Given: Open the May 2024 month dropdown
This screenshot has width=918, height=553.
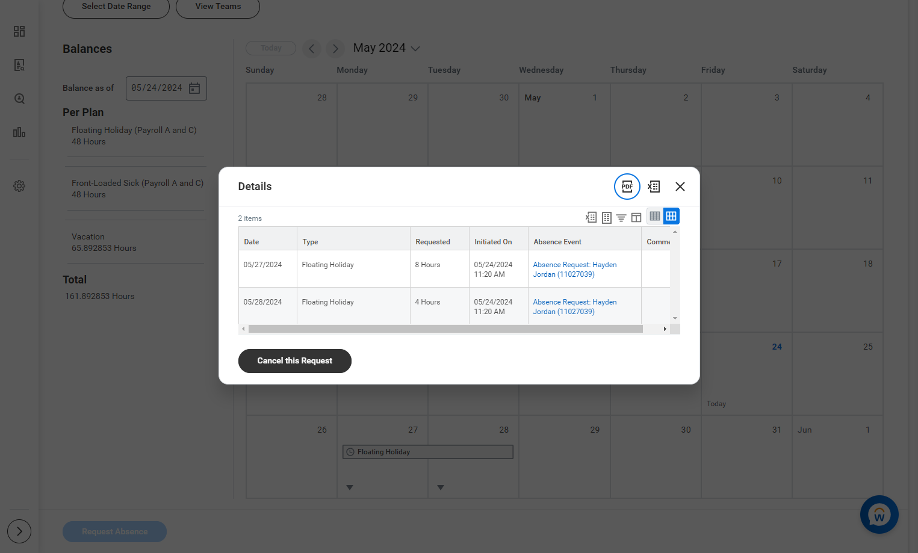Looking at the screenshot, I should [x=386, y=48].
